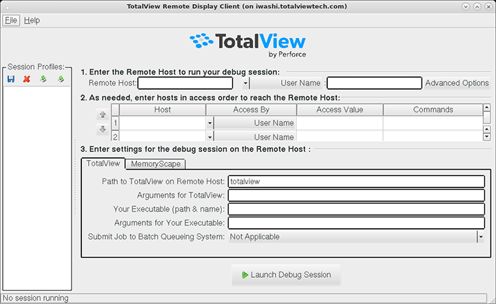Open Submit Job to Batch Queueing System dropdown
Image resolution: width=496 pixels, height=304 pixels.
(479, 236)
